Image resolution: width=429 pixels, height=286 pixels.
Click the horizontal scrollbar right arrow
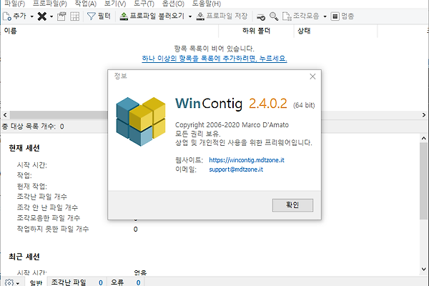pyautogui.click(x=424, y=115)
